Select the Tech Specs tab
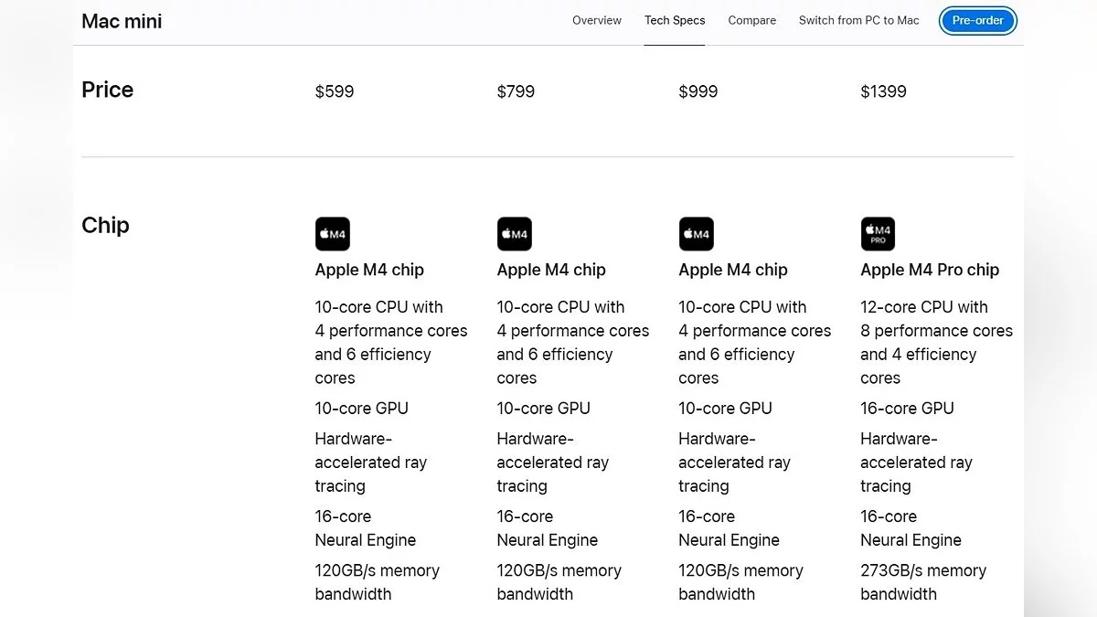This screenshot has width=1097, height=617. [674, 20]
